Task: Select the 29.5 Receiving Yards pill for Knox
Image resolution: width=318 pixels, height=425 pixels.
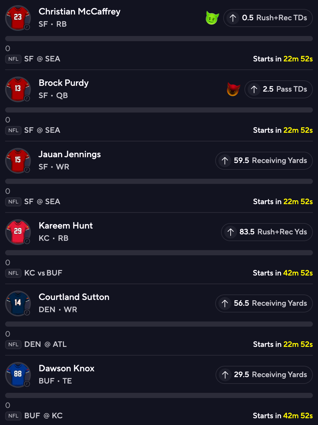Action: [x=264, y=375]
